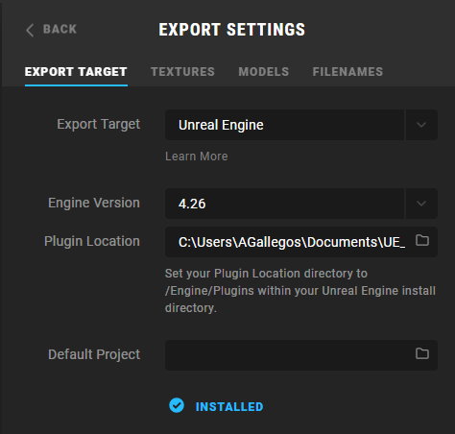Click the back chevron arrow icon
The image size is (455, 434).
[30, 30]
